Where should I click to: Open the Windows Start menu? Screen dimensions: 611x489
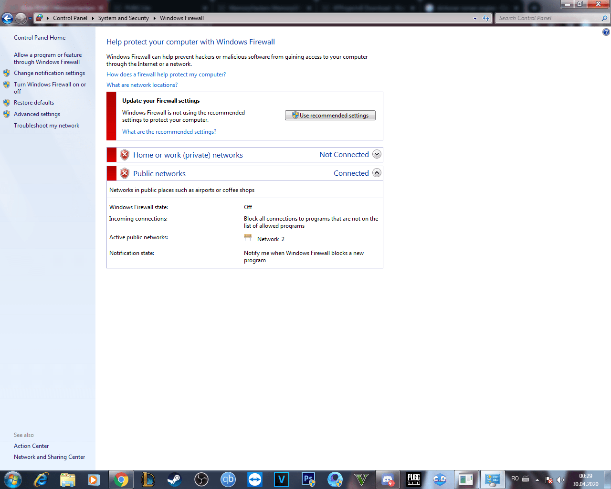(x=12, y=479)
